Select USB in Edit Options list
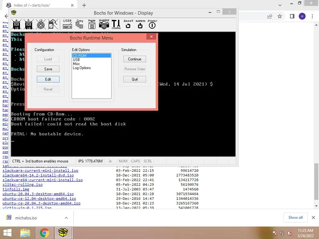This screenshot has width=319, height=239. point(92,59)
